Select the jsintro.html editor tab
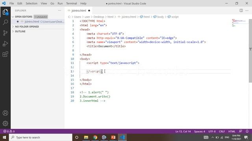This screenshot has height=141, width=252. (x=79, y=11)
